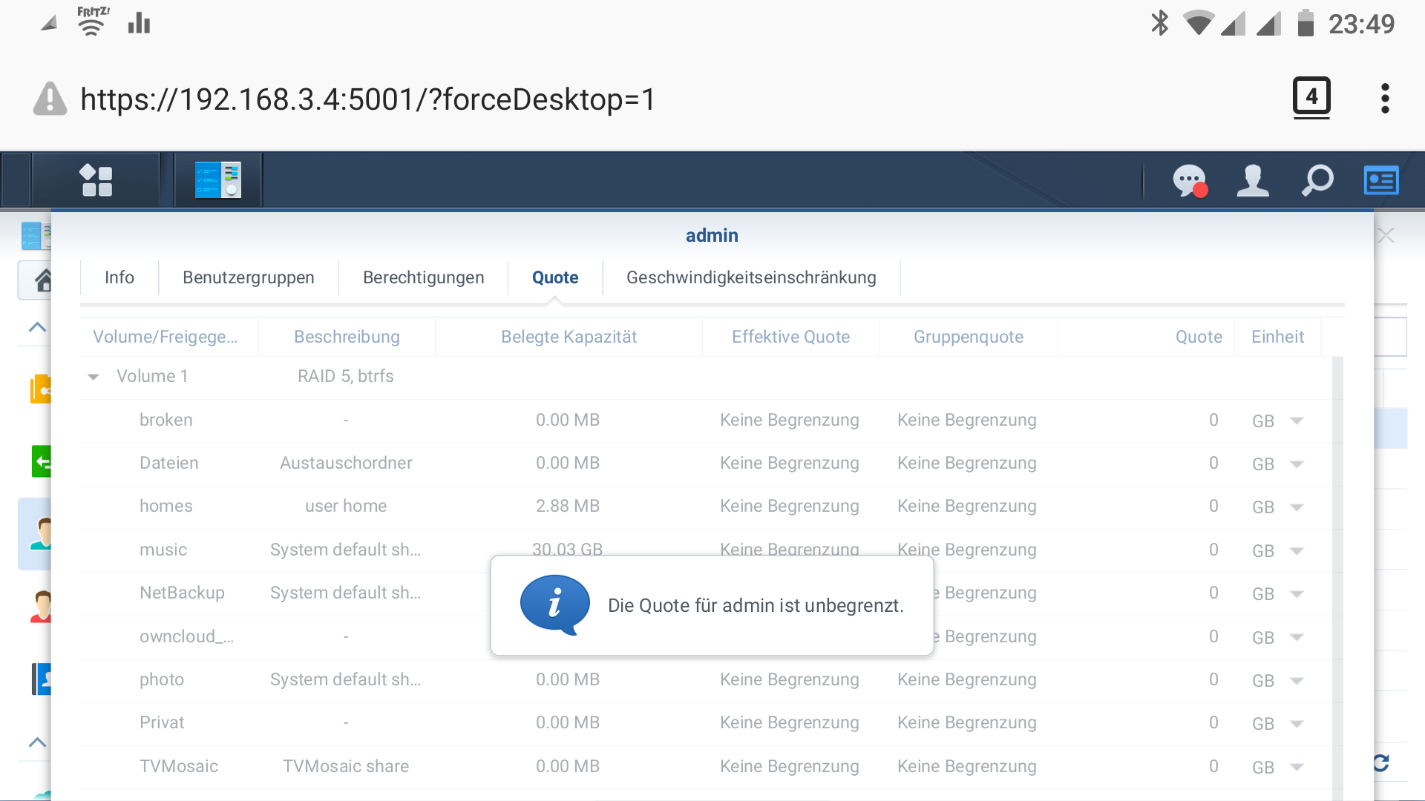Select the music shared folder row
Screen dimensions: 1425x801
click(x=706, y=550)
